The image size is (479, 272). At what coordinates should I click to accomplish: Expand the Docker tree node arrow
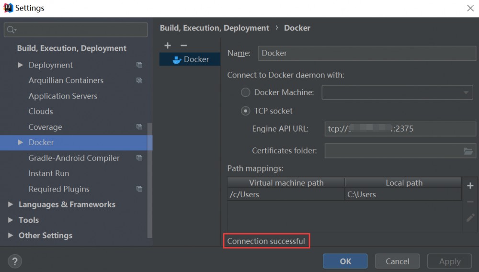[x=21, y=142]
